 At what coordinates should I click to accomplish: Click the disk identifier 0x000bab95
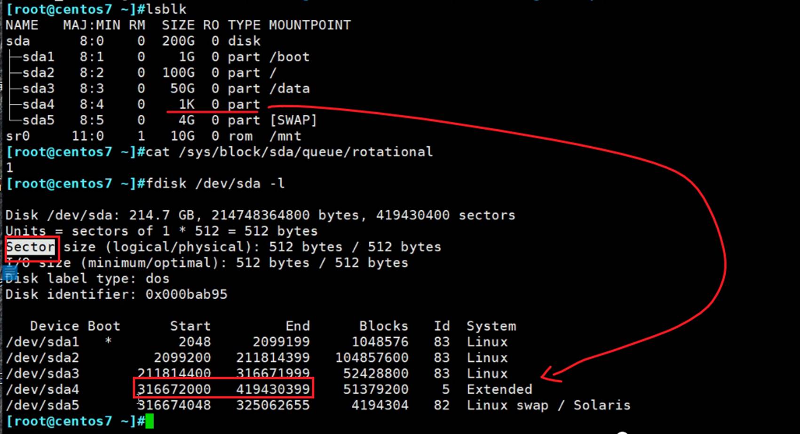click(x=186, y=294)
